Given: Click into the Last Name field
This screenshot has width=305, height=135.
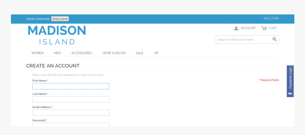Looking at the screenshot, I should 71,100.
